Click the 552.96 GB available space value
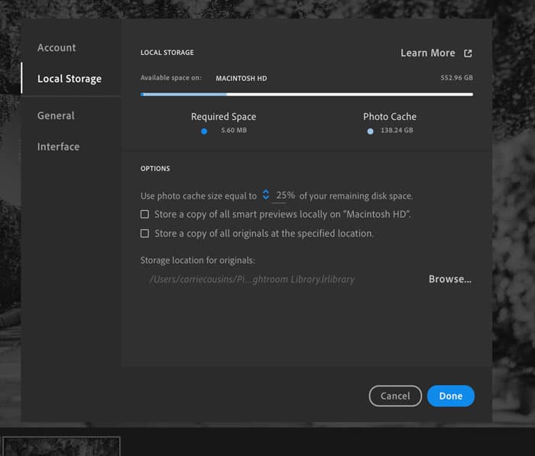This screenshot has height=456, width=535. point(456,79)
